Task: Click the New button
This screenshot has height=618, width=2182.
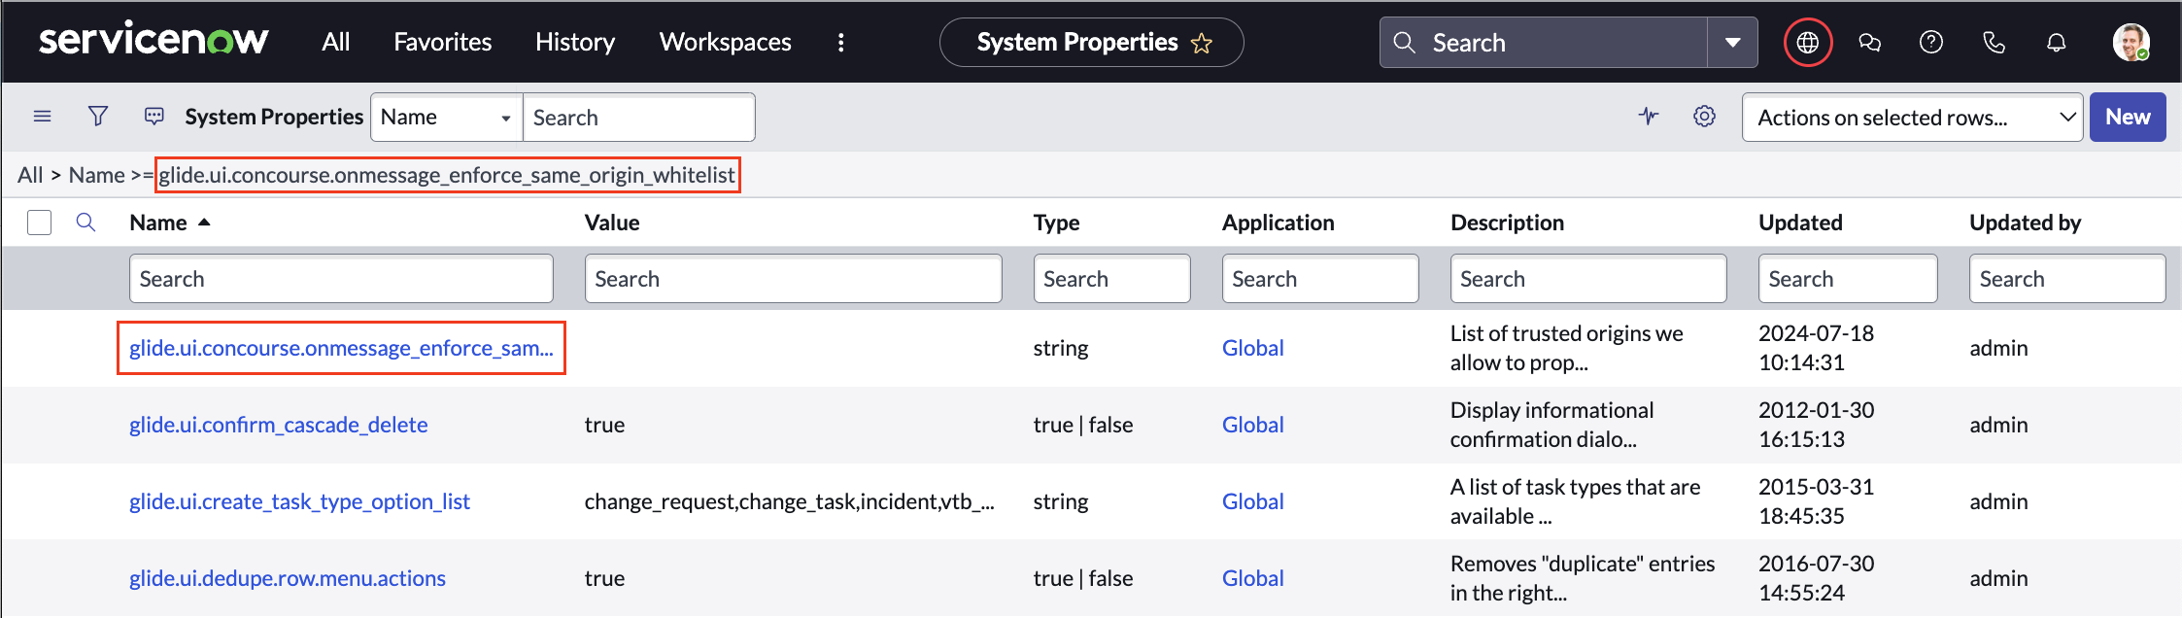Action: [2128, 118]
